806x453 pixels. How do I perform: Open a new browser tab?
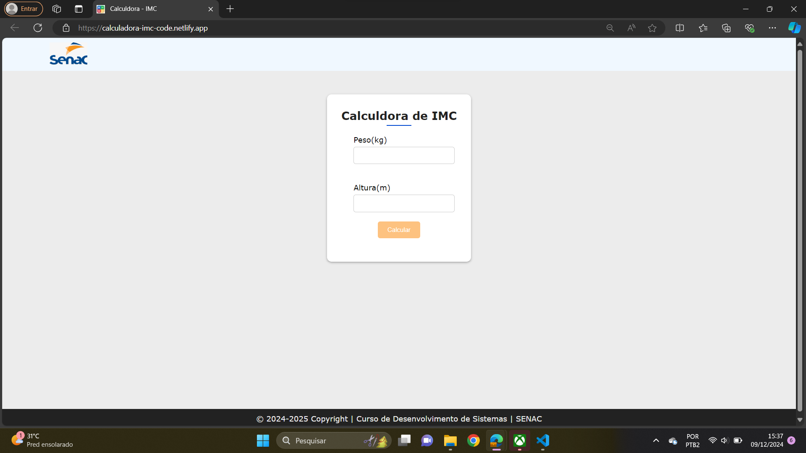[x=230, y=9]
